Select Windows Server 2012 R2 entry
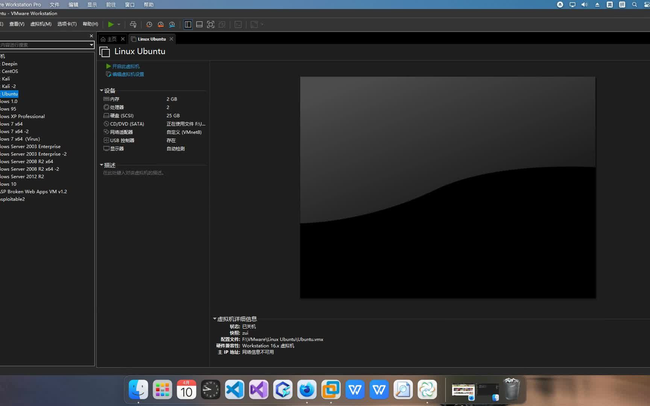650x406 pixels. coord(22,177)
